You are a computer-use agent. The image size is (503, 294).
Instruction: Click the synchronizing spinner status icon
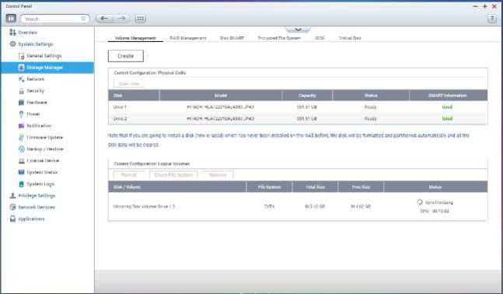(420, 202)
